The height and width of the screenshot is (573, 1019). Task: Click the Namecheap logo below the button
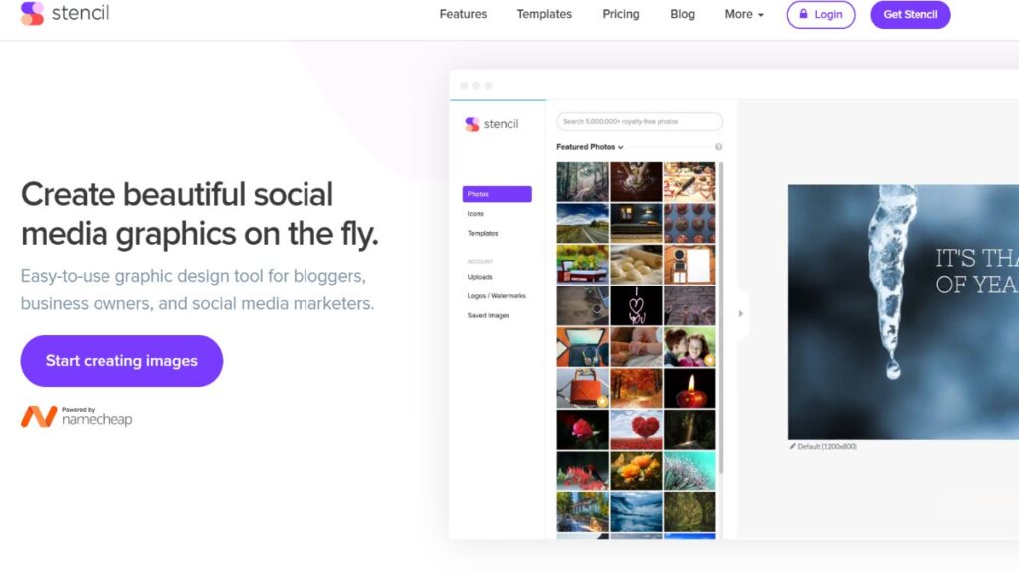(77, 416)
